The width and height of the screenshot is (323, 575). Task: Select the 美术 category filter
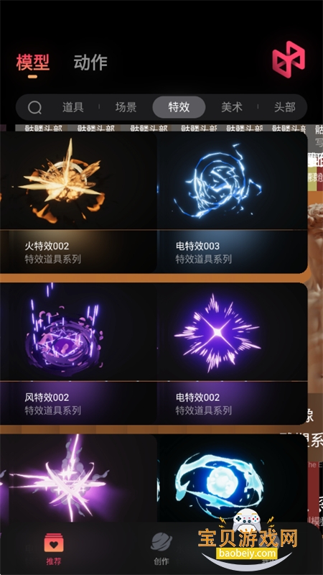[x=232, y=107]
